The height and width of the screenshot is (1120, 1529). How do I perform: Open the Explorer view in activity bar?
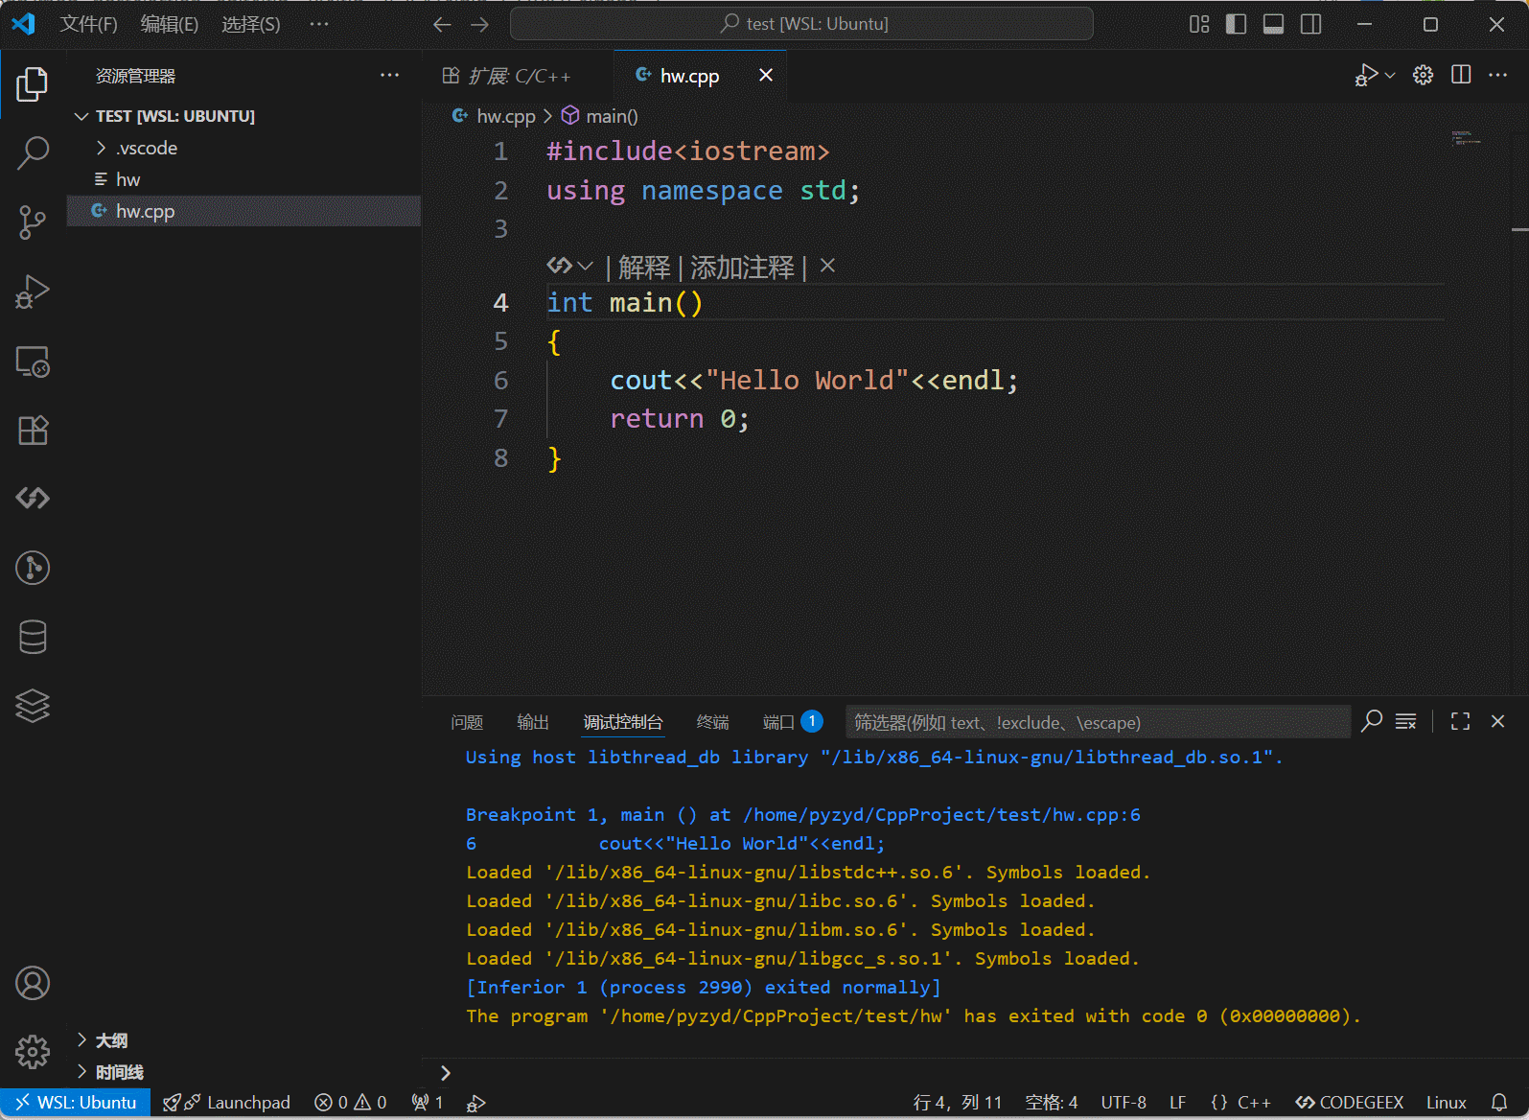coord(33,84)
